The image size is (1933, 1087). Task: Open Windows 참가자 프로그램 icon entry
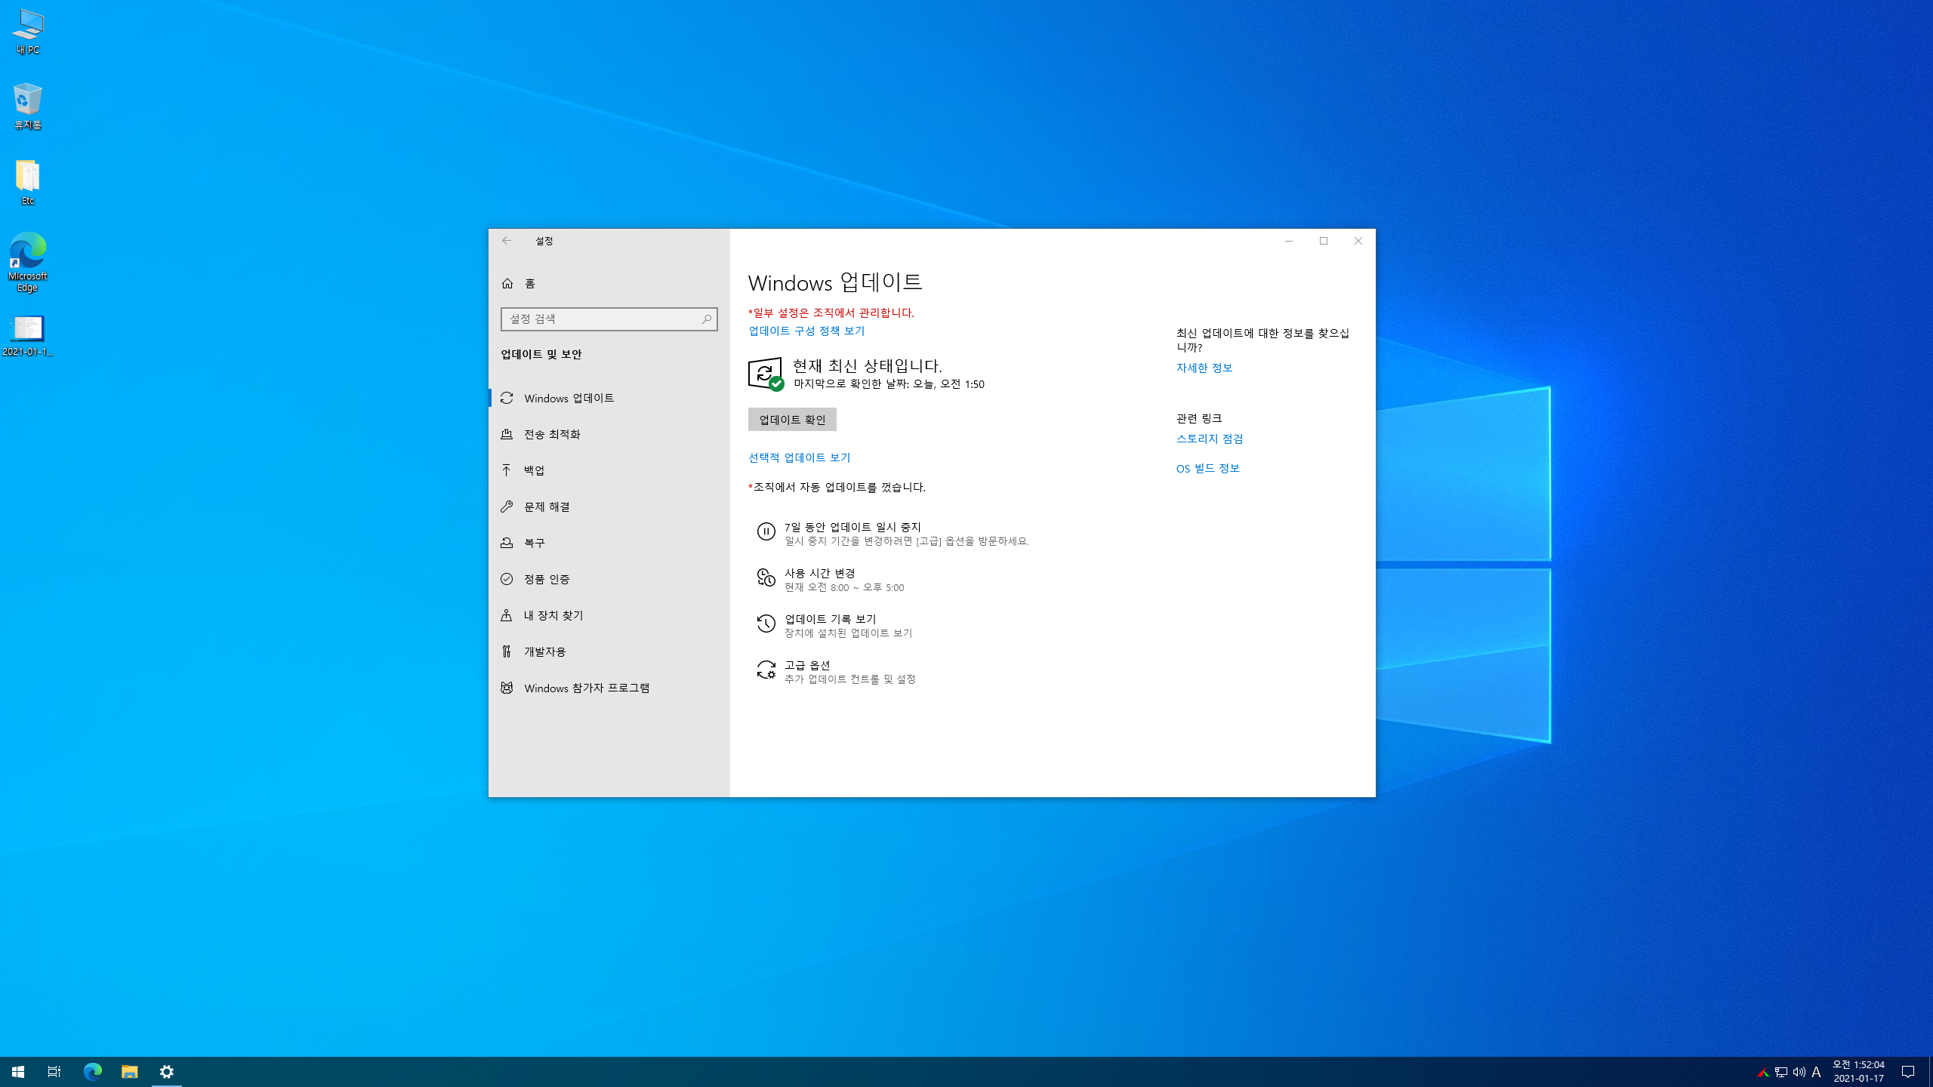click(507, 688)
